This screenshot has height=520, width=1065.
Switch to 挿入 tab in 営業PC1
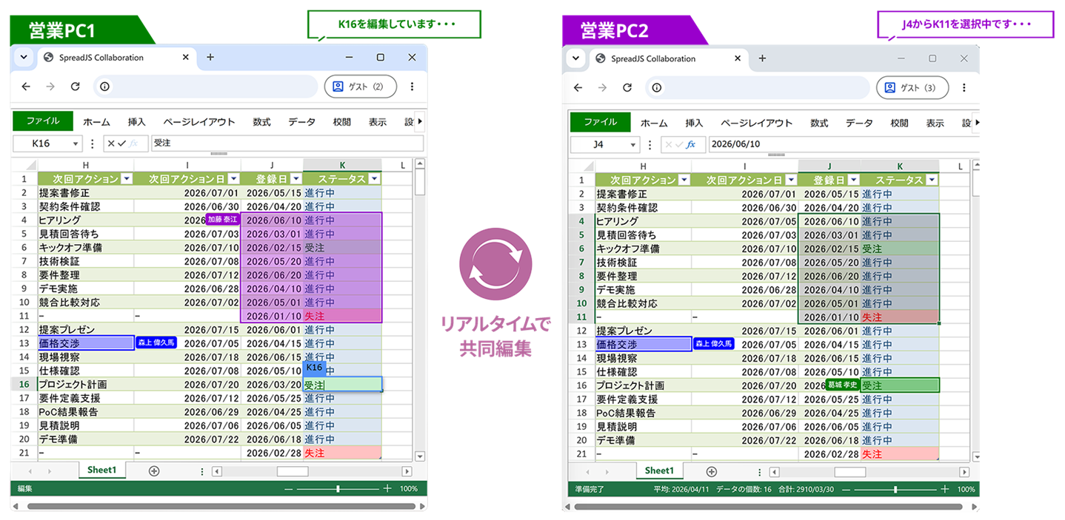pyautogui.click(x=137, y=122)
